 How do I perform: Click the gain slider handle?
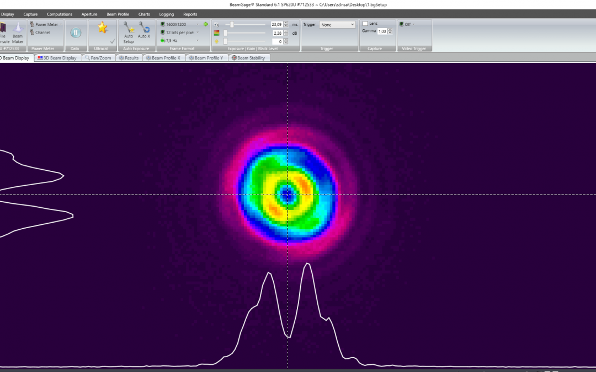[225, 33]
